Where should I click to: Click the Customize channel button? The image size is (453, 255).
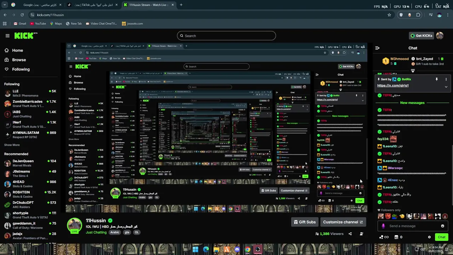pyautogui.click(x=343, y=222)
